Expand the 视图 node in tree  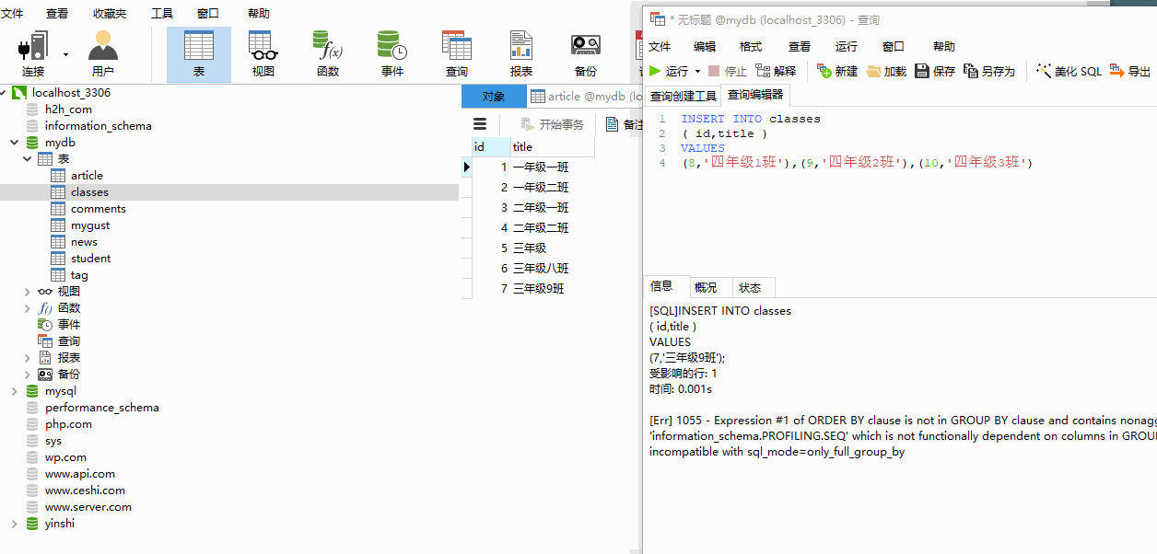[x=28, y=292]
